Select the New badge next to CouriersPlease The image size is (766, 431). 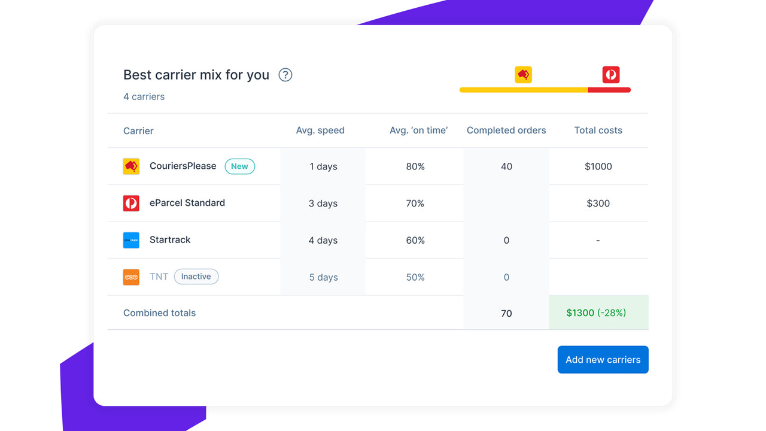click(239, 166)
